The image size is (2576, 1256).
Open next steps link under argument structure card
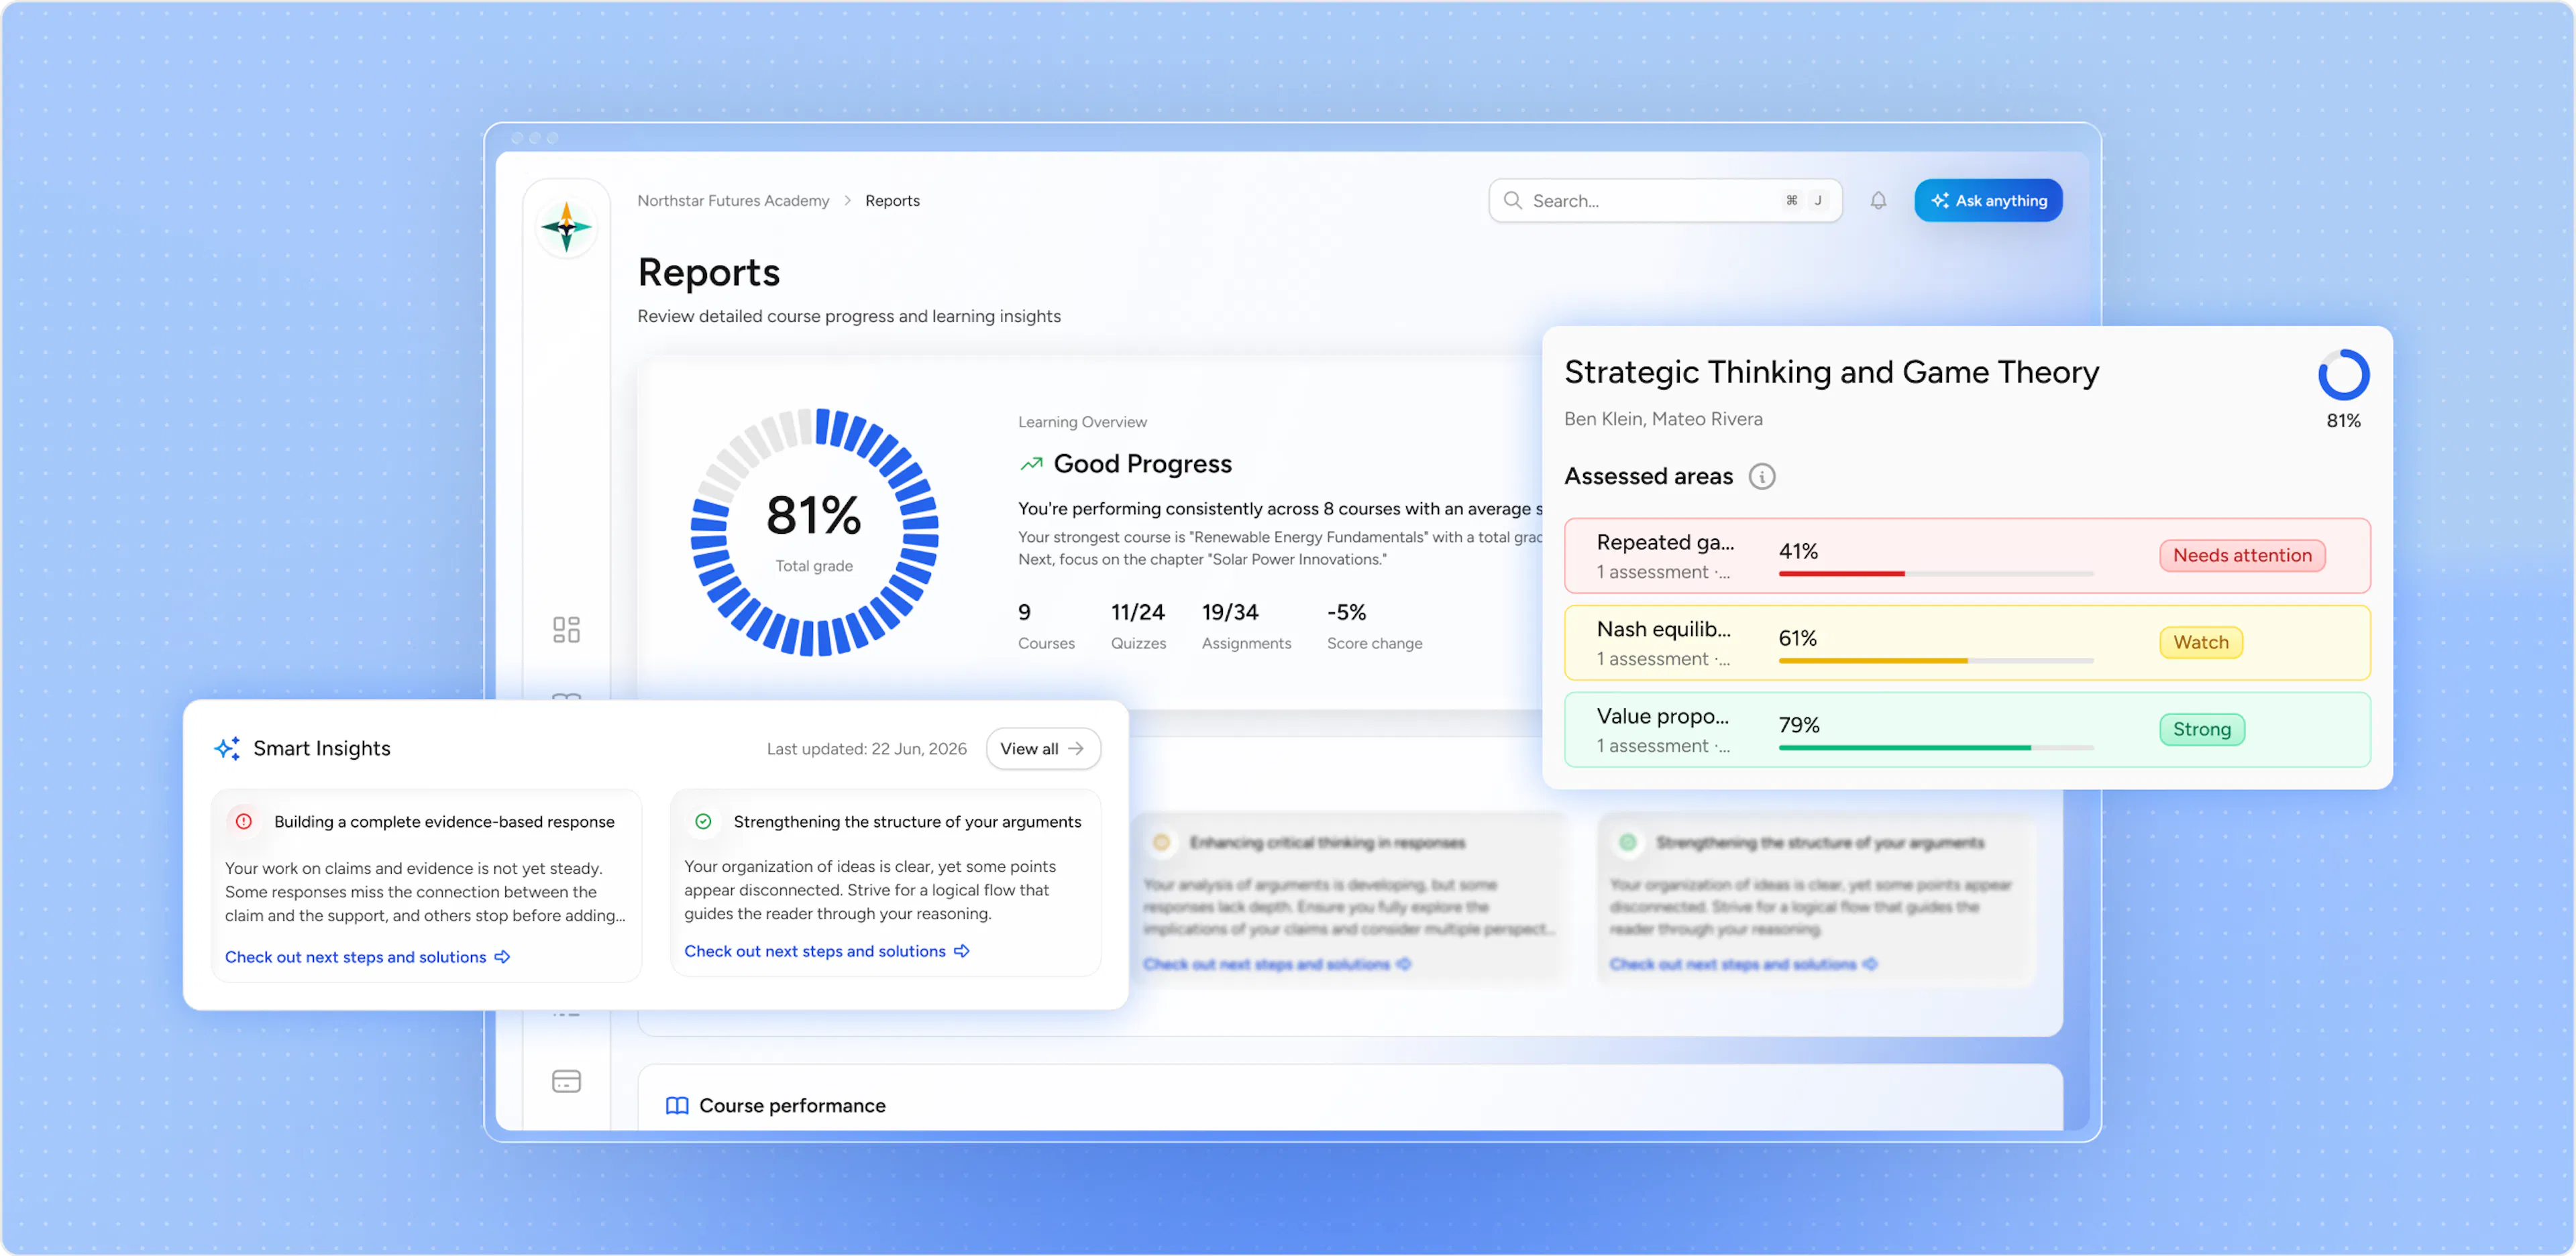click(x=826, y=950)
